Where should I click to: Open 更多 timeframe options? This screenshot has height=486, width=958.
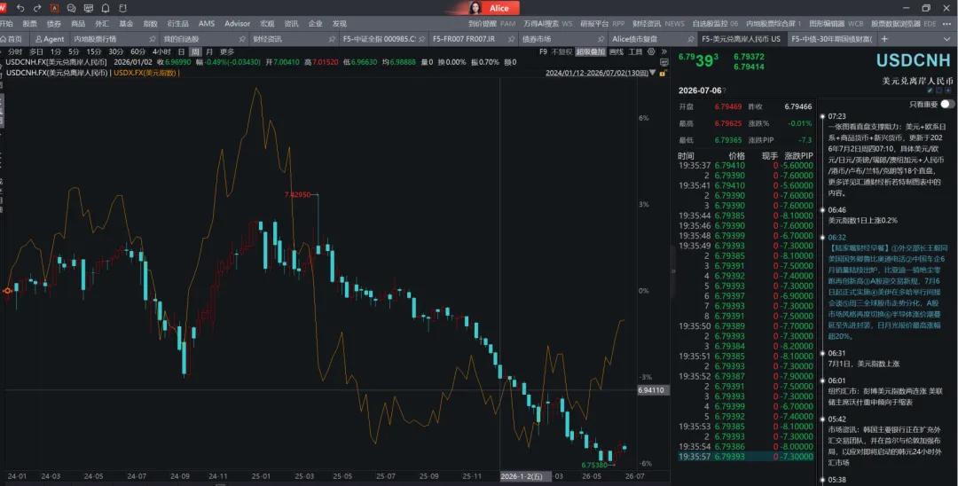coord(227,52)
